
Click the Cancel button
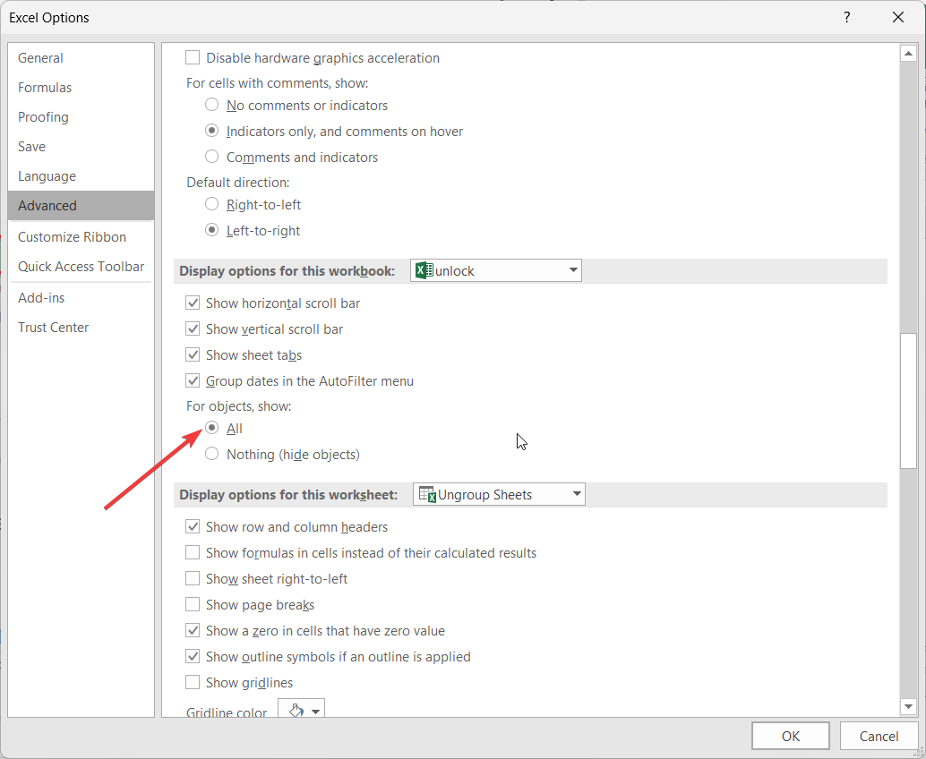(x=879, y=736)
